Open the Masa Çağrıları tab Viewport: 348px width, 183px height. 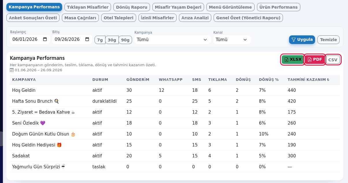pos(80,18)
